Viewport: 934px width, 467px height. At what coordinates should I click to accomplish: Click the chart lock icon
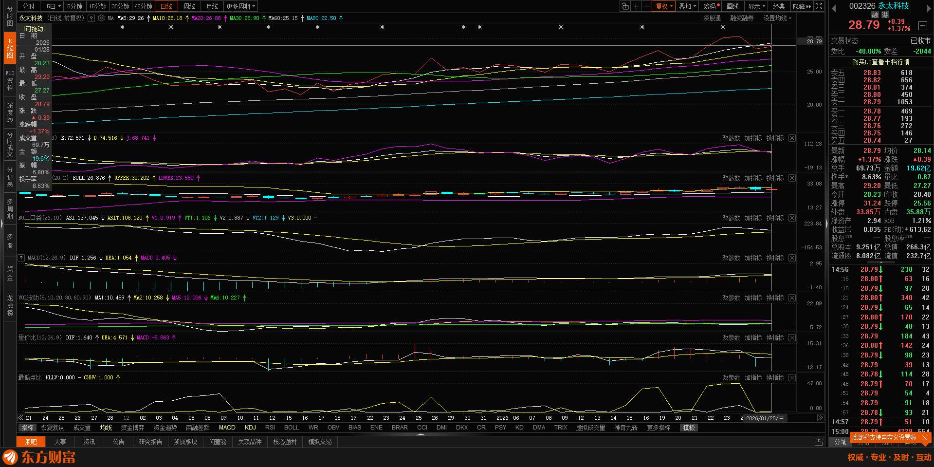coord(625,6)
